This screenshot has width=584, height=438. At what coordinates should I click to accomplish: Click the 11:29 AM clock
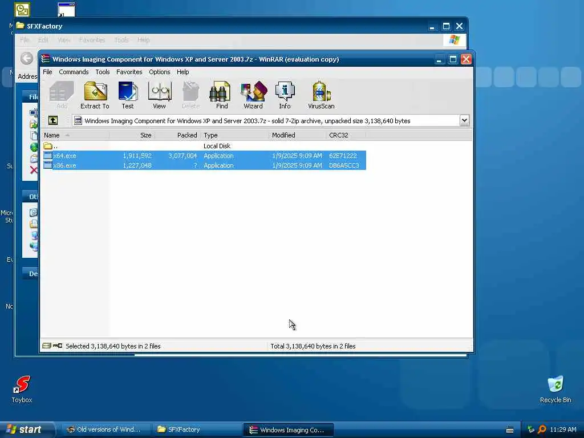(563, 429)
